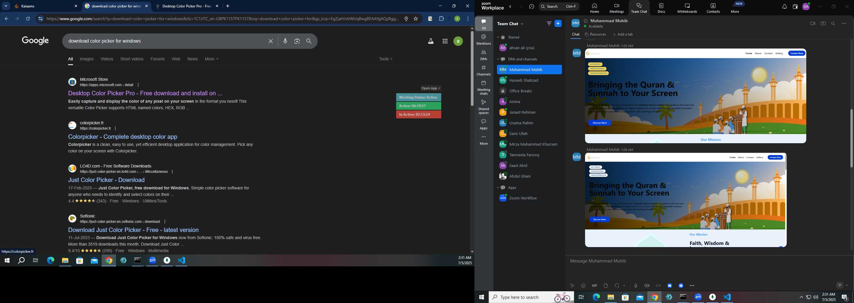This screenshot has height=303, width=854.
Task: Open the 1:05 AM website screenshot thumbnail
Action: tap(696, 96)
